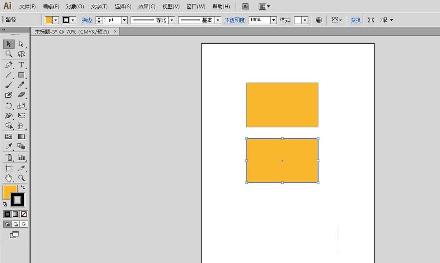Screen dimensions: 440x263
Task: Change the screen mode icon
Action: [x=15, y=235]
